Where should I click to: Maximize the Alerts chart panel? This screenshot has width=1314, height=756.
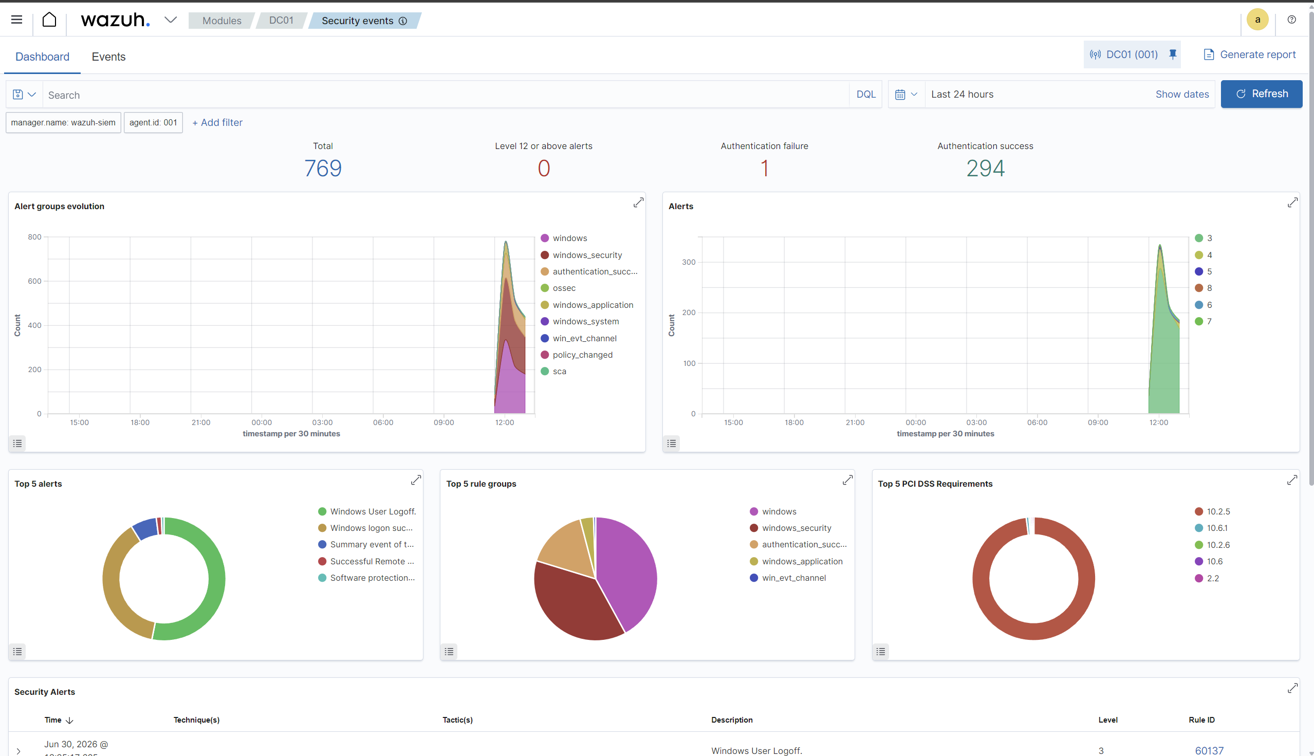point(1292,202)
